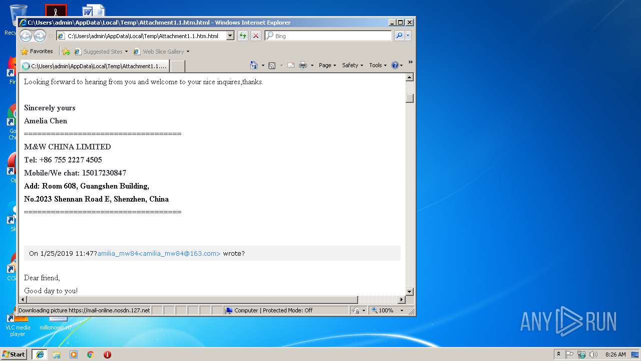Add to Favorites bar icon
The image size is (641, 361).
pyautogui.click(x=66, y=51)
